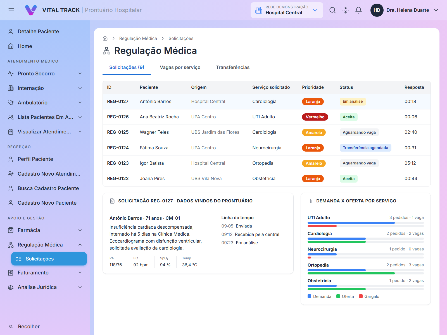447x335 pixels.
Task: Click the Internação building icon
Action: click(x=11, y=88)
